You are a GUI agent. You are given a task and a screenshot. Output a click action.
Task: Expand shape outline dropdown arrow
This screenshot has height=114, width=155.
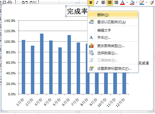[147, 3]
